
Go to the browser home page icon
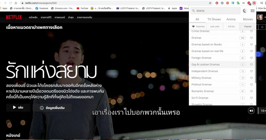point(16,3)
